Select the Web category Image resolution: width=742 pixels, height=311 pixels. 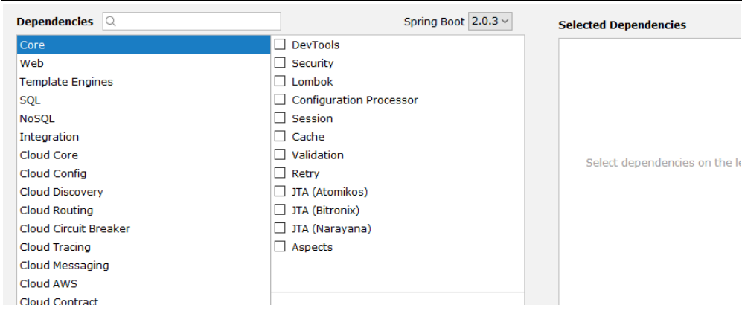tap(144, 63)
